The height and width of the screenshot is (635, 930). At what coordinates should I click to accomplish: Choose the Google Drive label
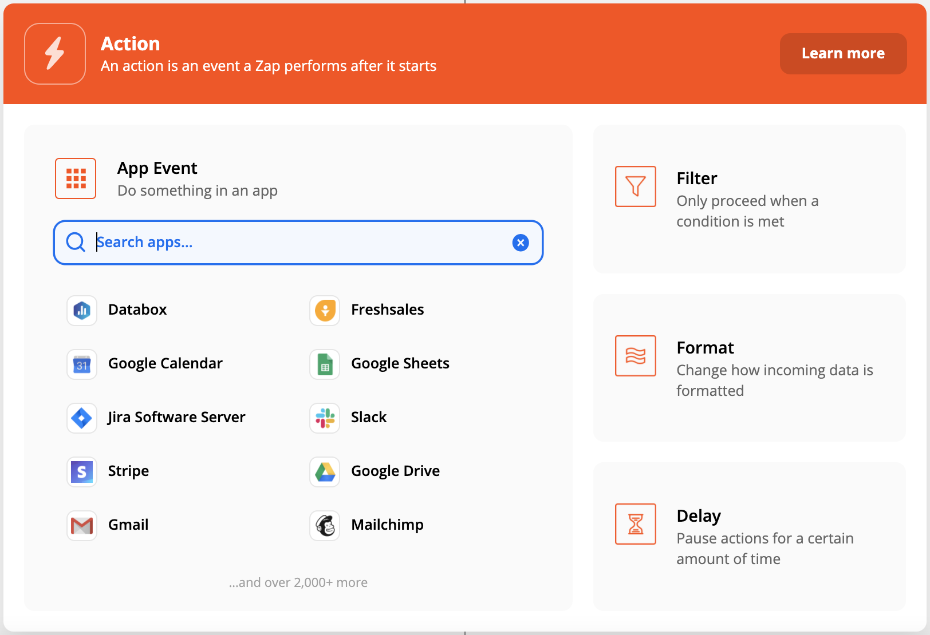point(395,471)
